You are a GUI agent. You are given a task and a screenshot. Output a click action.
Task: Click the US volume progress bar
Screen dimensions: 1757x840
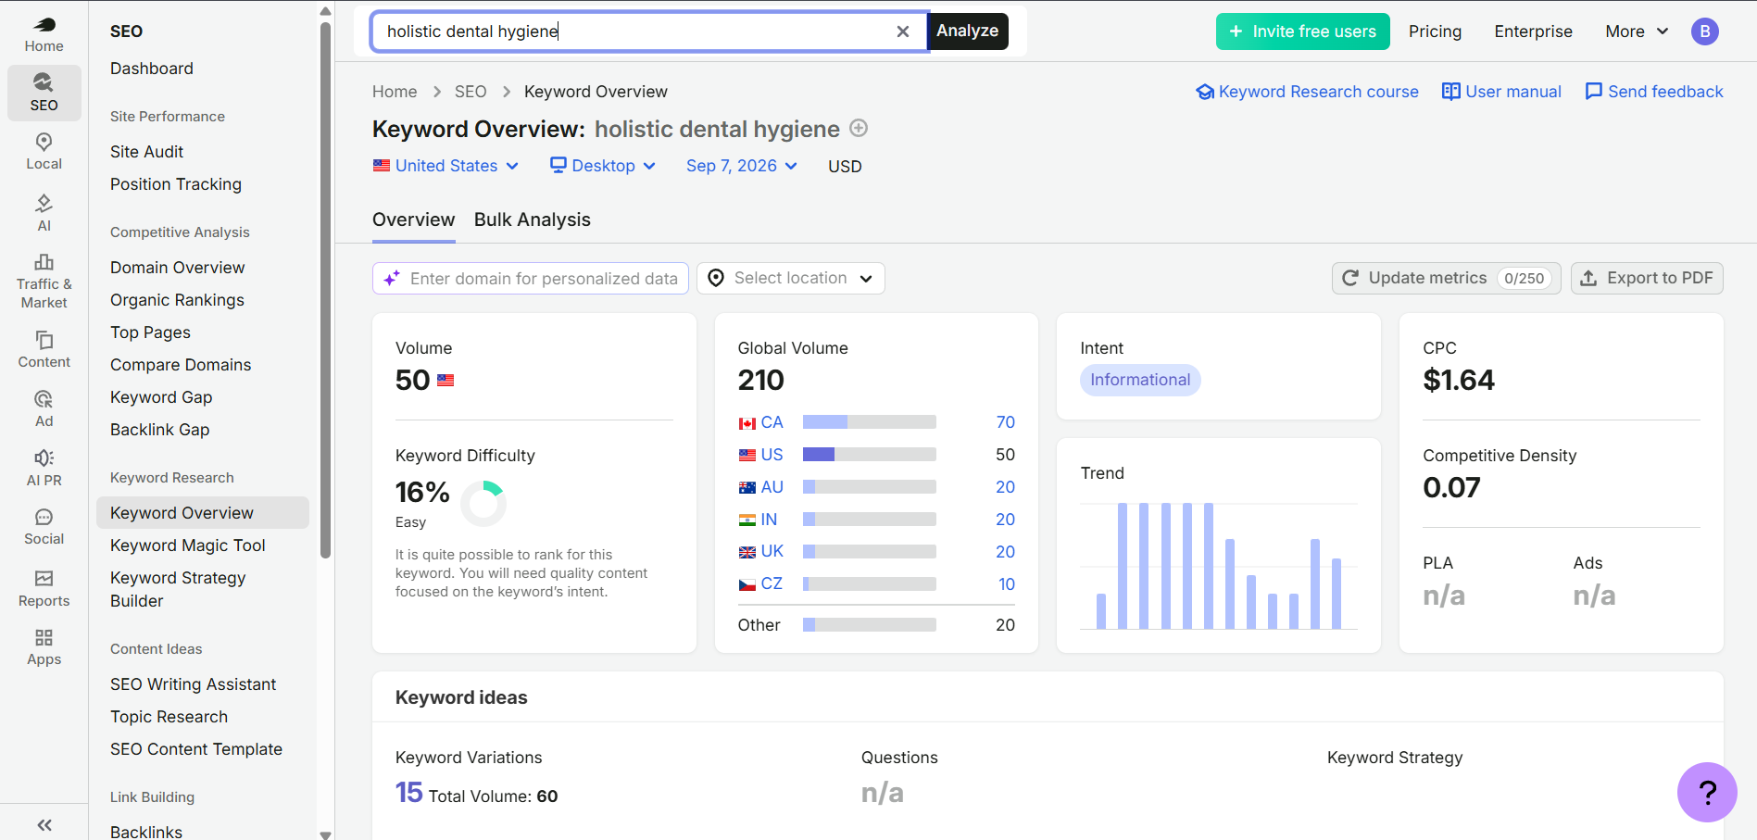point(869,455)
